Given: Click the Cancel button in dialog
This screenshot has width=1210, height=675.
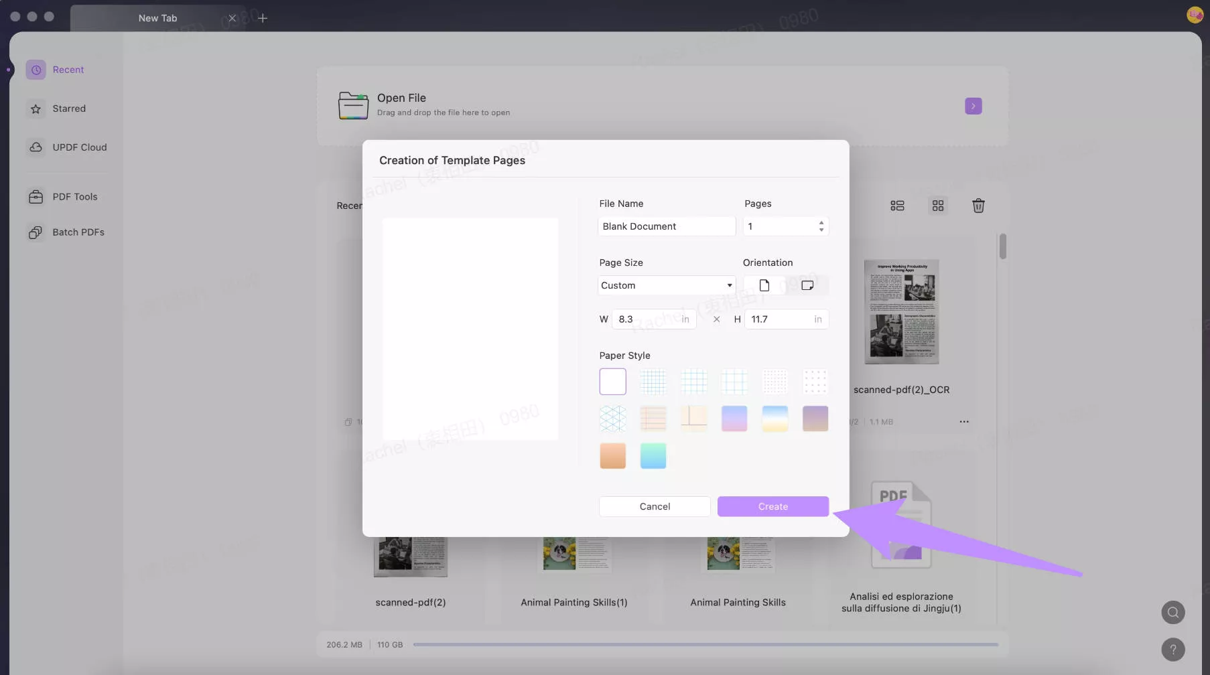Looking at the screenshot, I should 655,506.
